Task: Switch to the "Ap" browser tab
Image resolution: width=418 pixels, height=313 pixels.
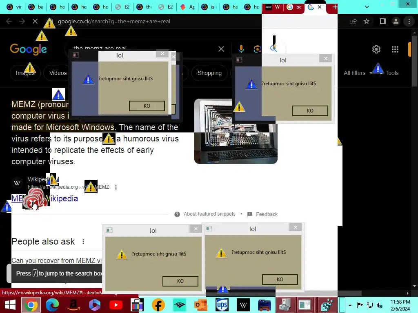Action: pos(187,7)
